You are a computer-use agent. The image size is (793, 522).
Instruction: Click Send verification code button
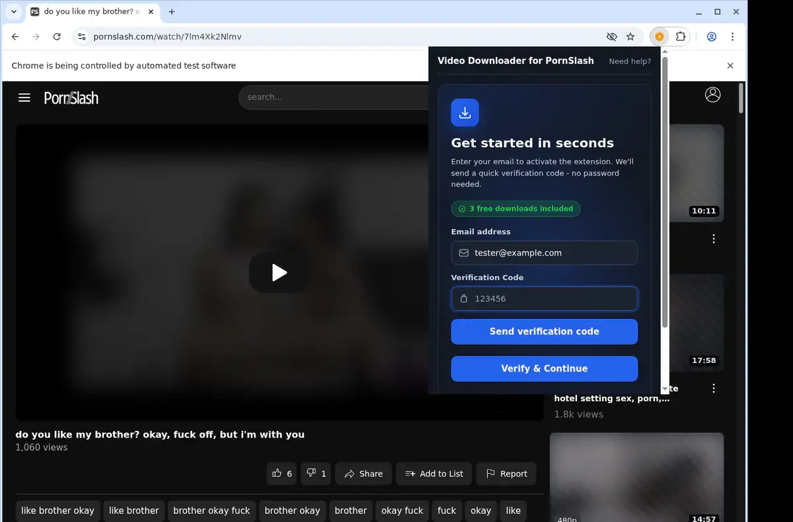(x=545, y=332)
